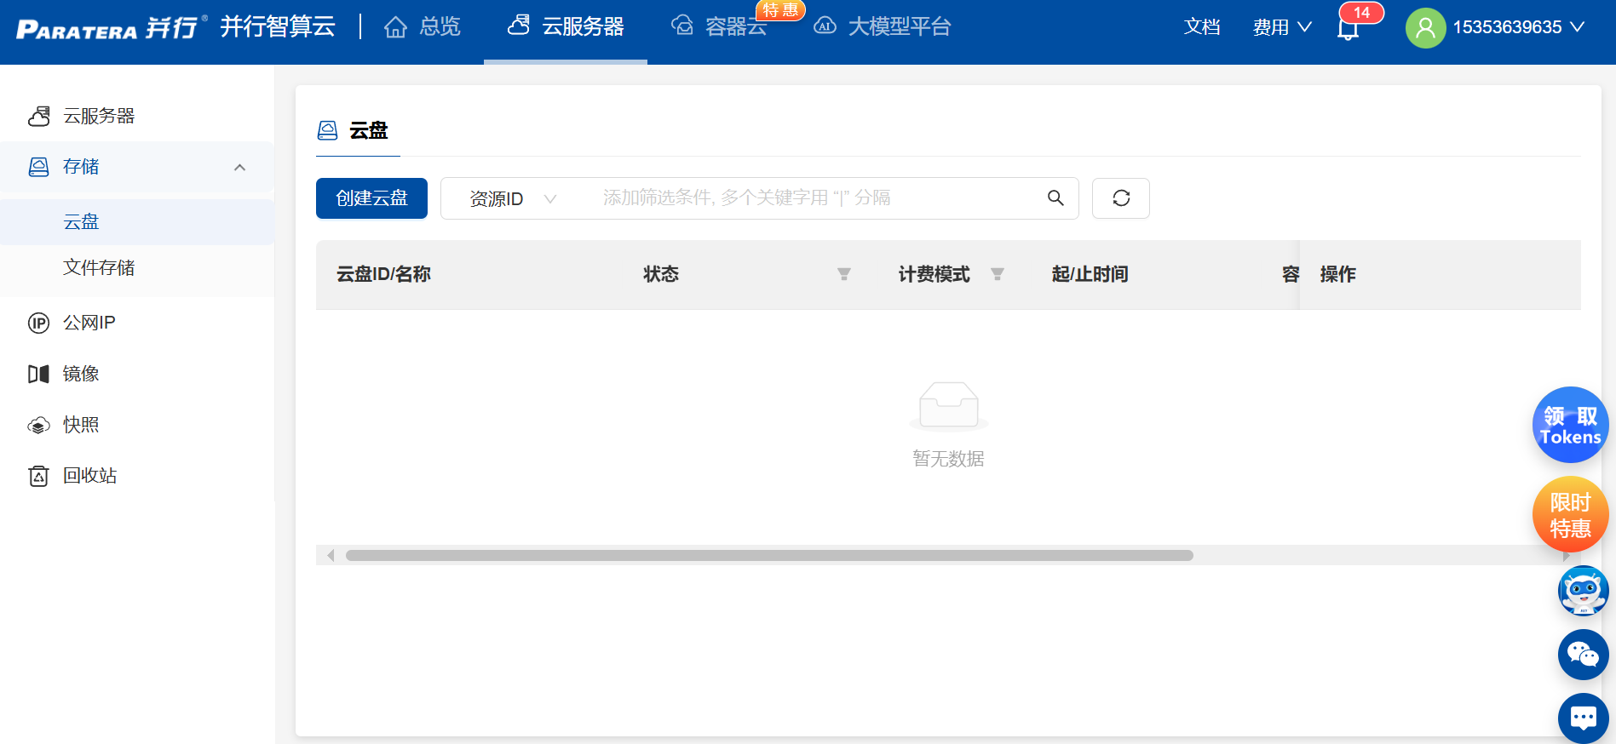Click the 起/止时间 column header
The height and width of the screenshot is (744, 1616).
tap(1090, 274)
